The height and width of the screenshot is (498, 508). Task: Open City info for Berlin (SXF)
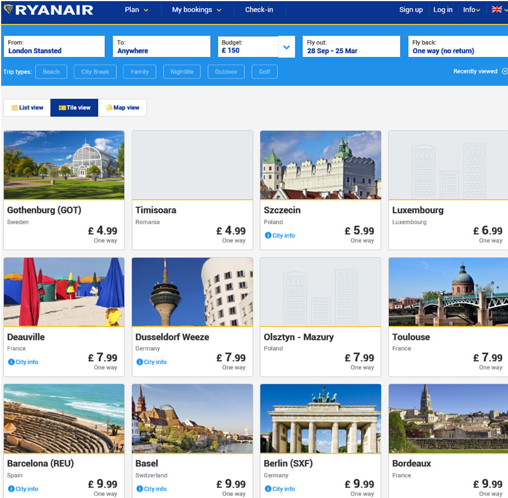click(x=280, y=489)
